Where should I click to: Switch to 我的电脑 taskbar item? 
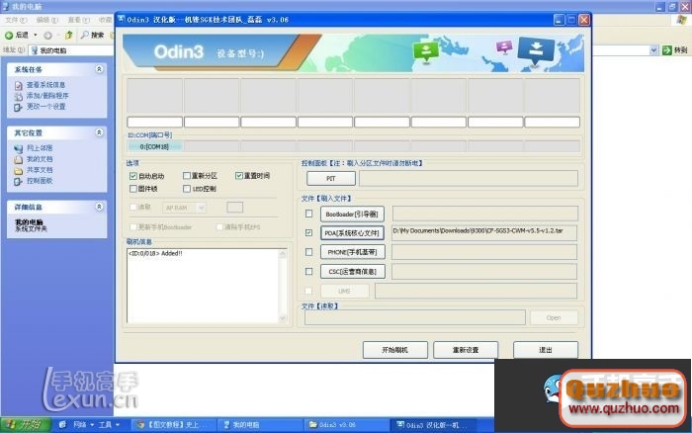[259, 425]
